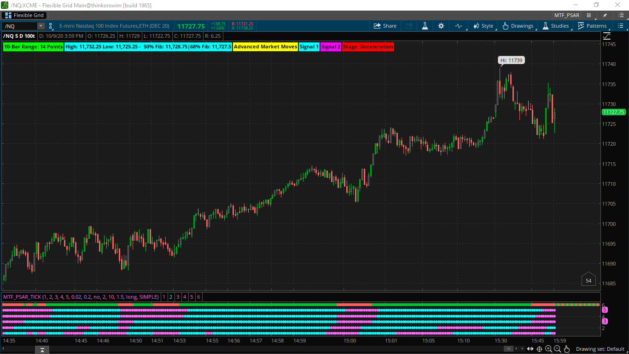Image resolution: width=629 pixels, height=354 pixels.
Task: Click the +188.75 net change value
Action: pyautogui.click(x=218, y=24)
